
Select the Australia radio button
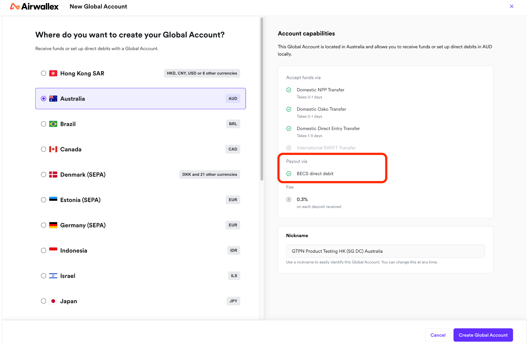pos(44,99)
